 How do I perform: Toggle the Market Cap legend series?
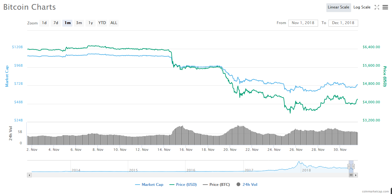click(149, 185)
